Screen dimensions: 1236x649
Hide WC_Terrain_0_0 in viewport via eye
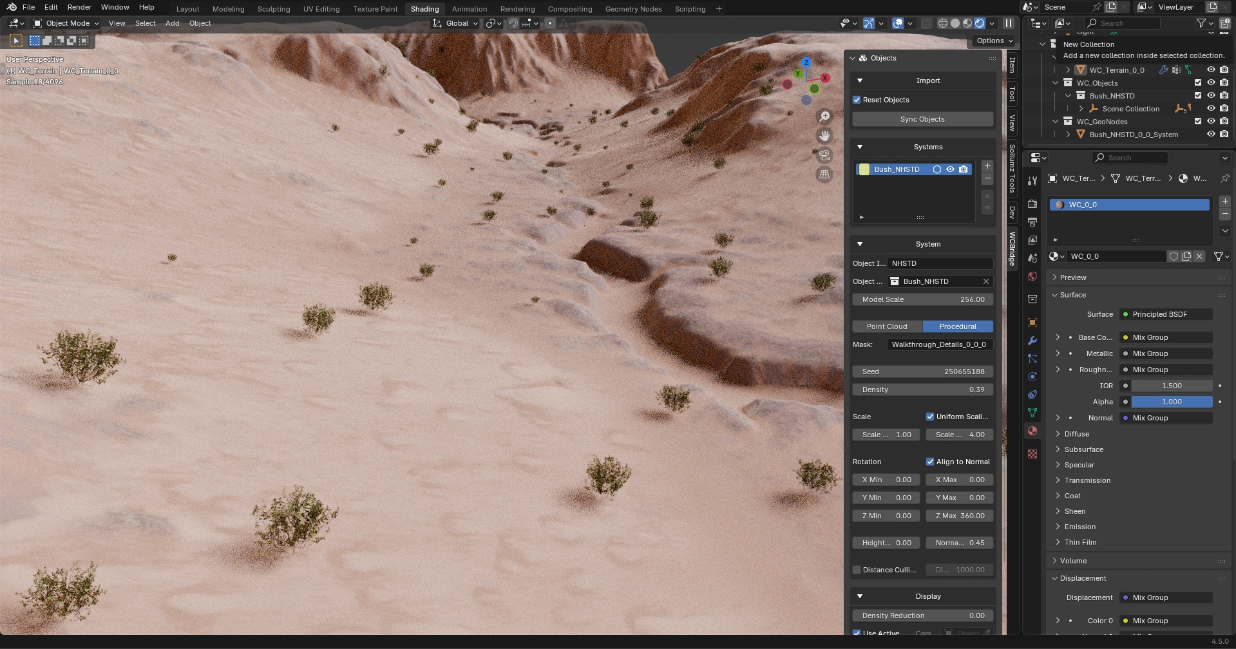1211,70
